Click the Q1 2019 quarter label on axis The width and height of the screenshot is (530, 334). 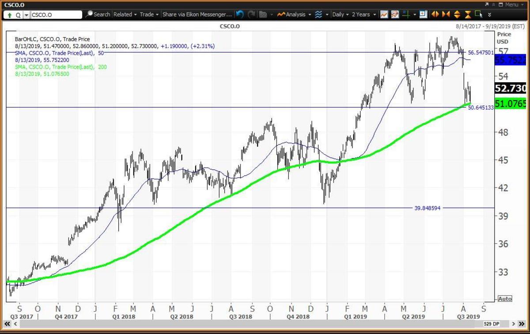[356, 316]
